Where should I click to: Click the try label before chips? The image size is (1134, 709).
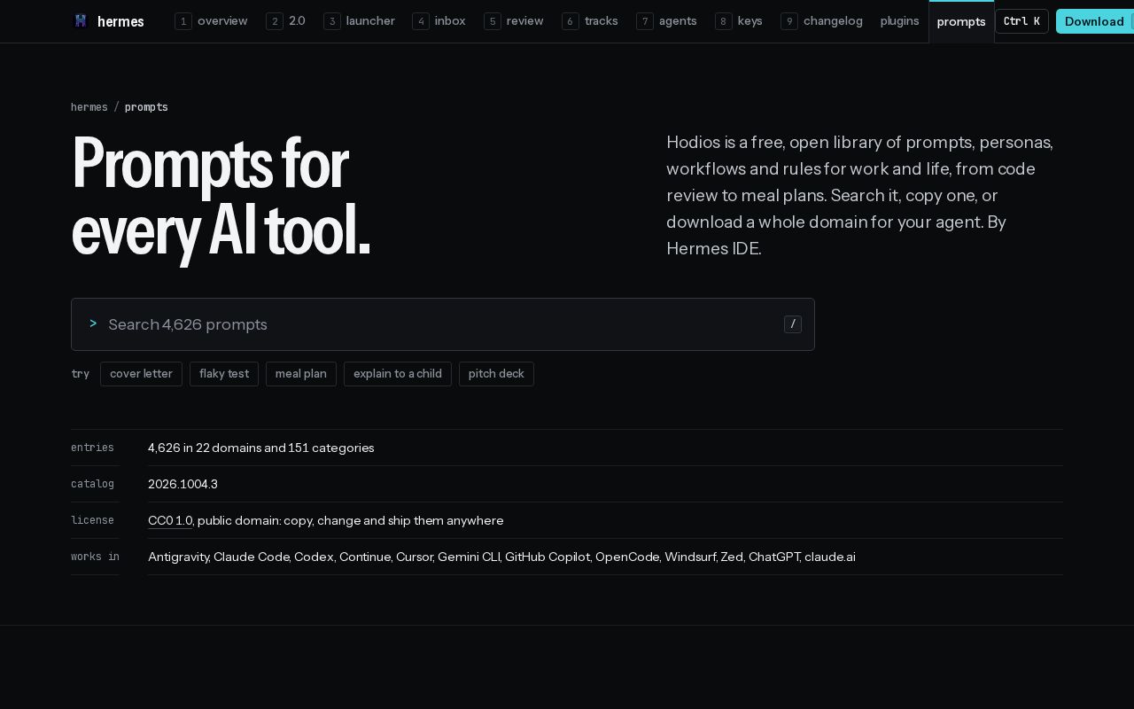(80, 374)
